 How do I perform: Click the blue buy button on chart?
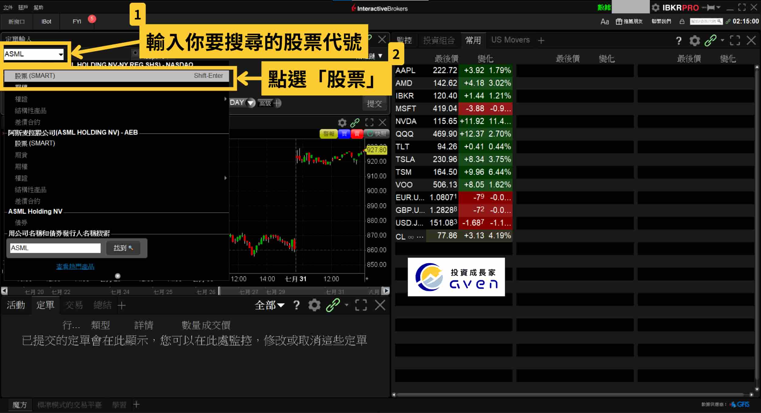pos(344,134)
